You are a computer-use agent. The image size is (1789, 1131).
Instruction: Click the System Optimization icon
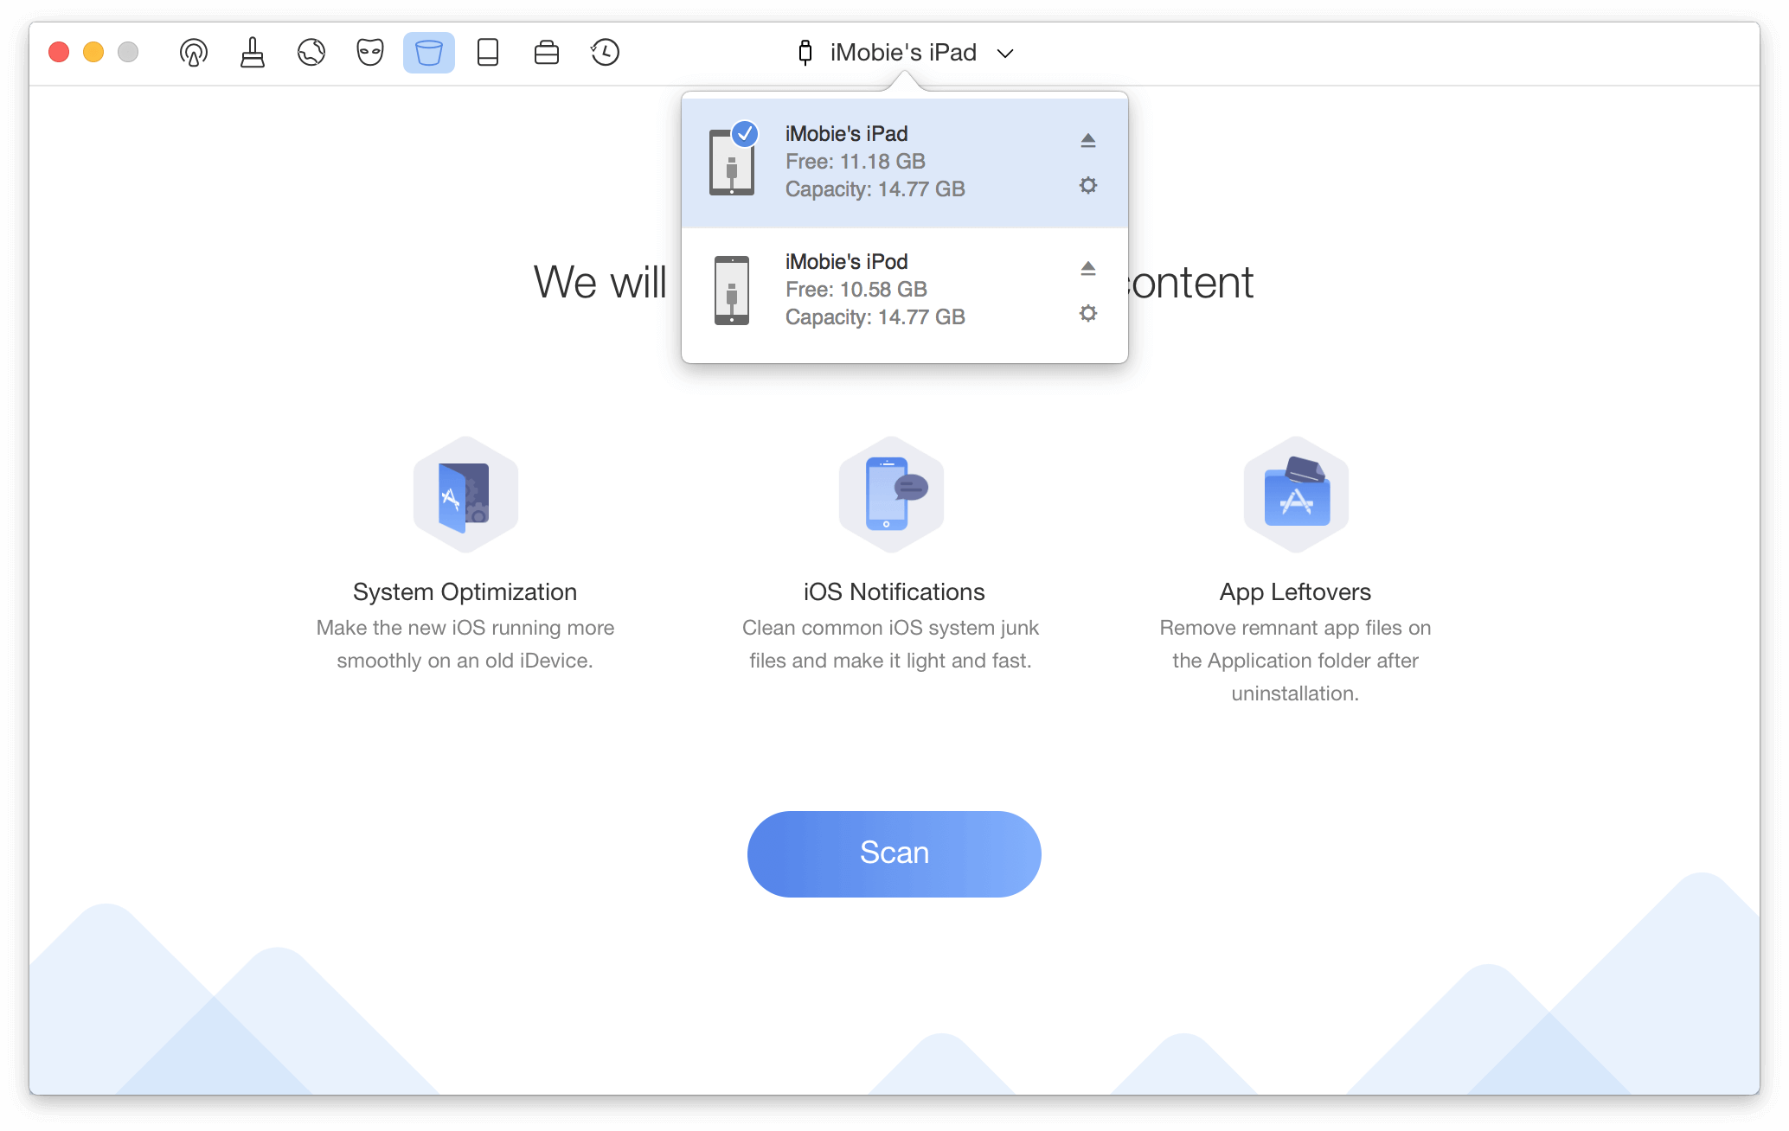coord(465,499)
